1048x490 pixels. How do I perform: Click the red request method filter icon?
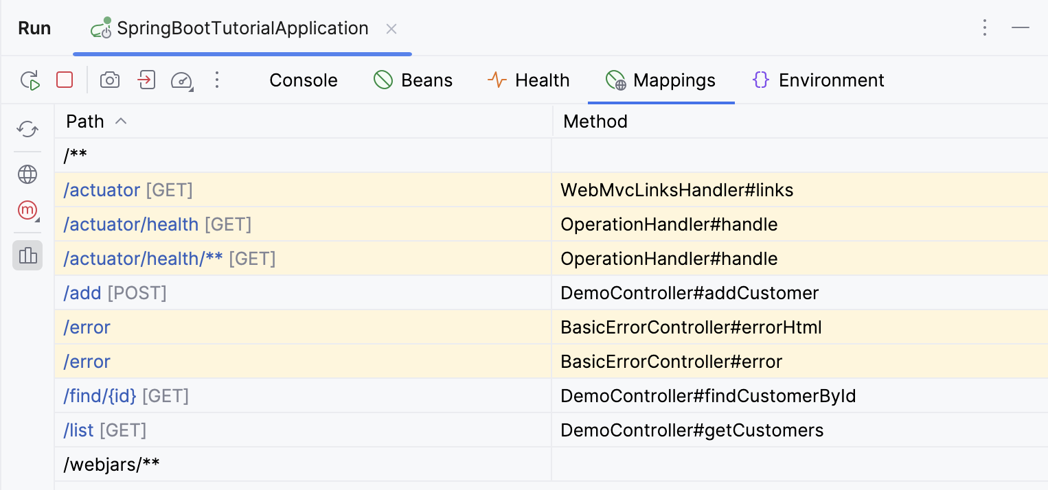coord(27,211)
